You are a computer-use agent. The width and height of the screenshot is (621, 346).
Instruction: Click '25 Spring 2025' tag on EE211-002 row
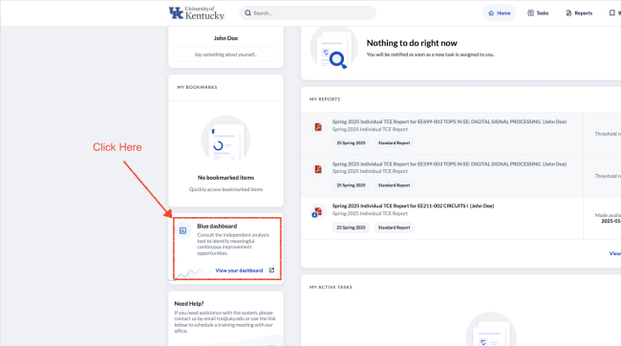(x=351, y=227)
